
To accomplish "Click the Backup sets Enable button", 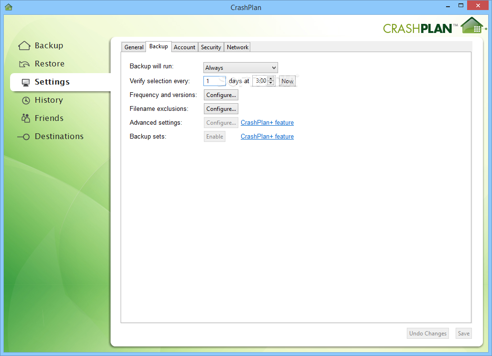I will tap(214, 137).
